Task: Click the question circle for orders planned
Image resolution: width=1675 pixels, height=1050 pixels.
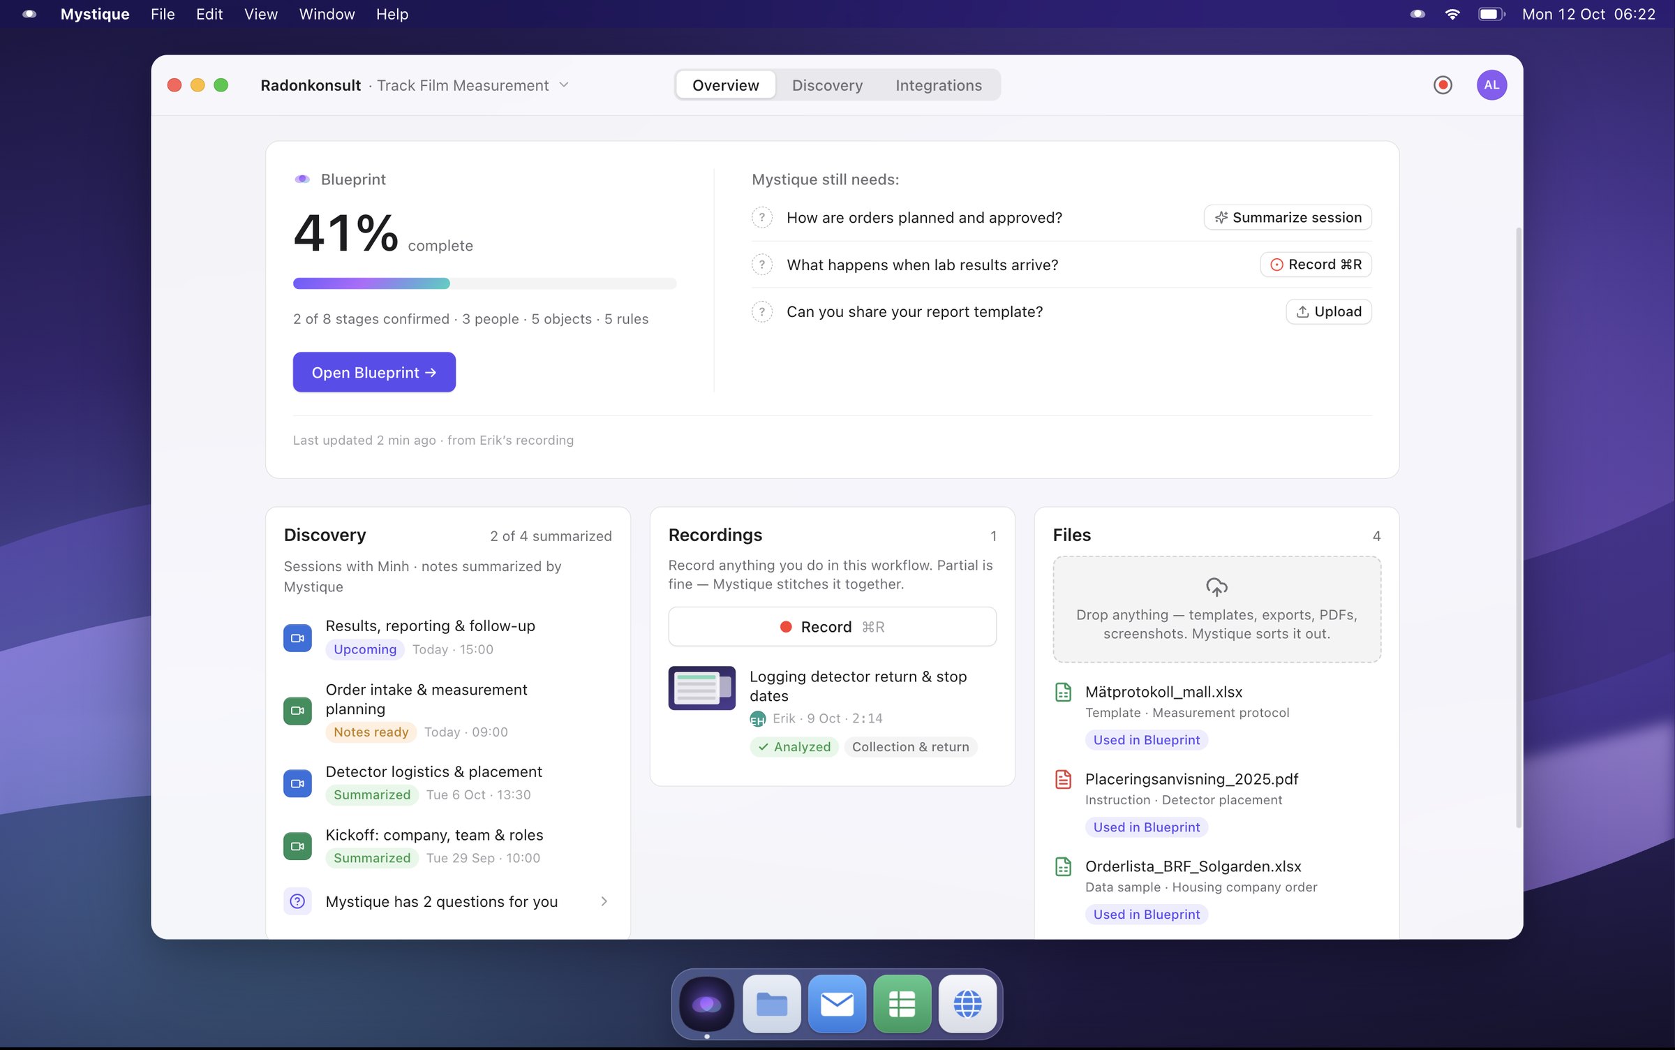Action: [761, 217]
